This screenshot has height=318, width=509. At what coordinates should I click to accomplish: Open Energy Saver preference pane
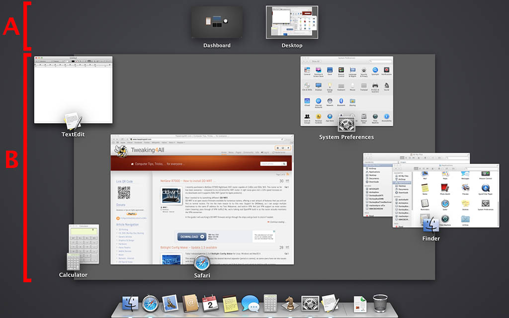(330, 87)
